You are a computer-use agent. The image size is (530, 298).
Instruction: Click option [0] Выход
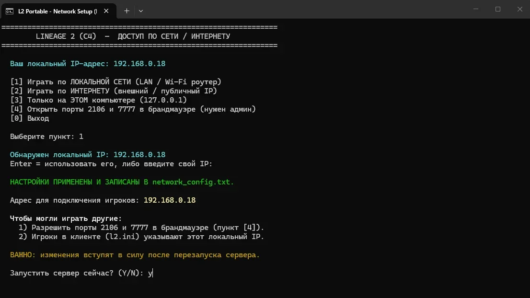(x=29, y=119)
